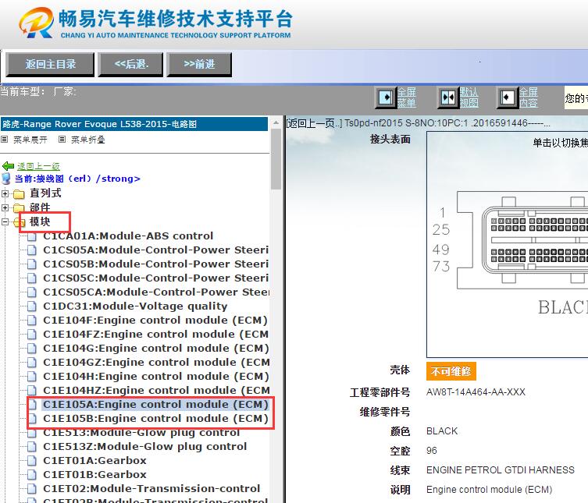The image size is (588, 503).
Task: Open the 全屏内容 text link
Action: click(x=529, y=97)
